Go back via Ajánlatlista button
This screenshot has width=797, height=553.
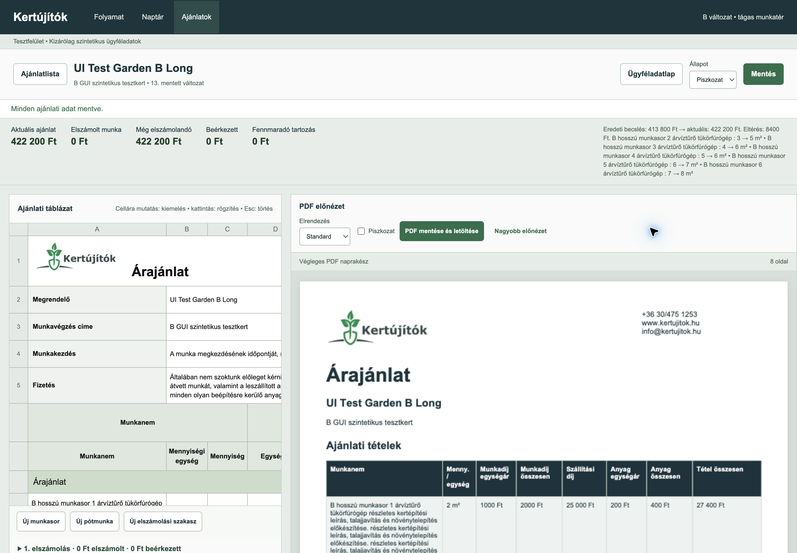coord(40,74)
